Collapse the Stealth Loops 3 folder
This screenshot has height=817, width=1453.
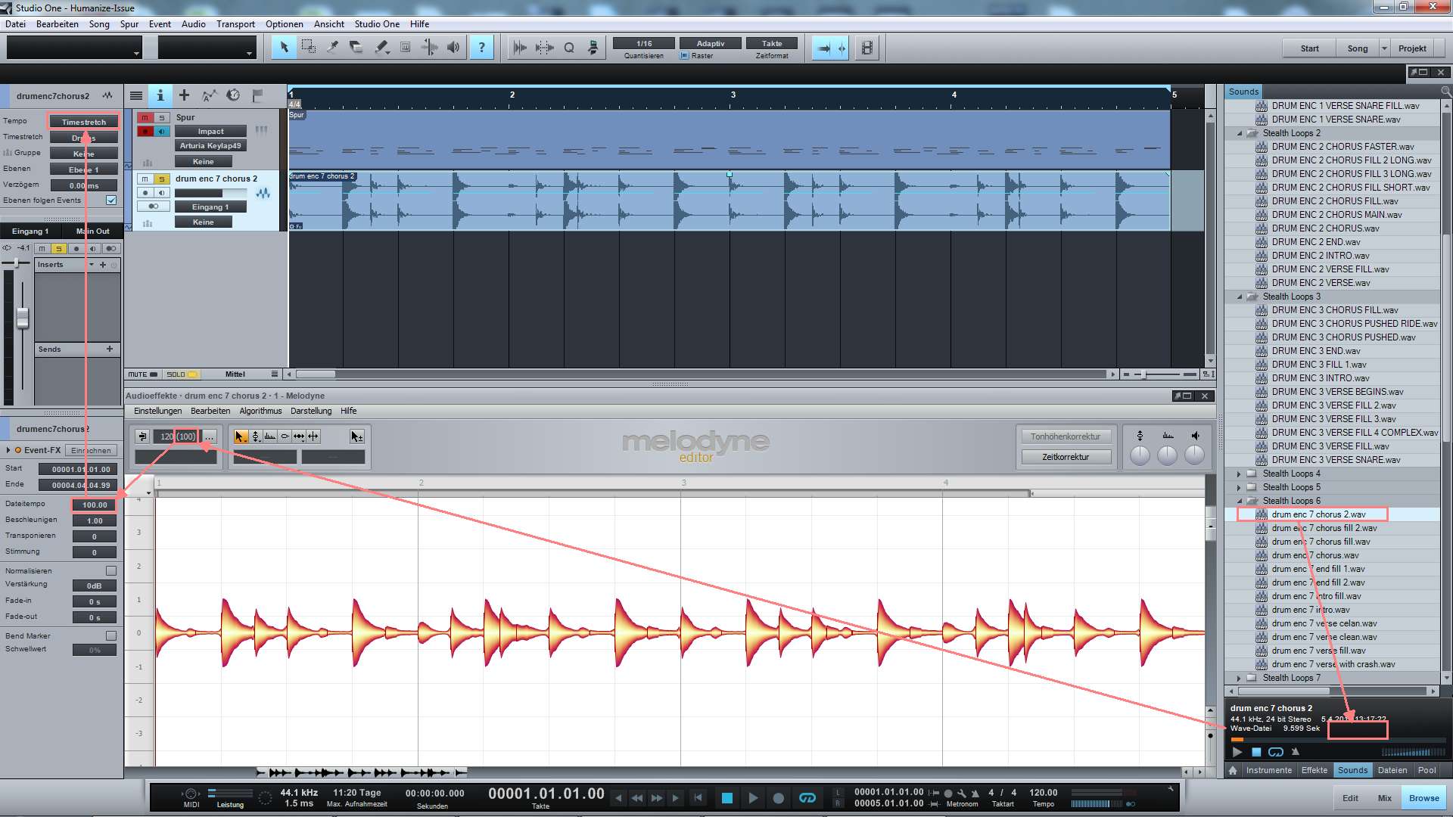tap(1240, 297)
